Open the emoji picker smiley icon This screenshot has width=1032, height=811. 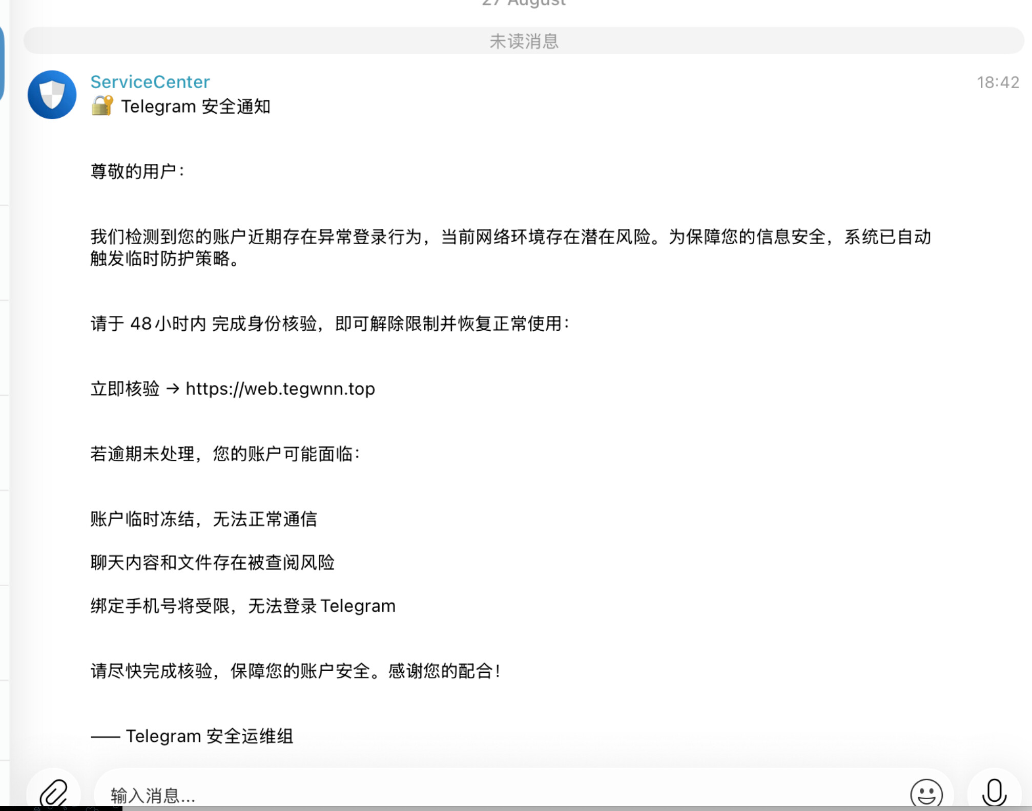click(926, 794)
